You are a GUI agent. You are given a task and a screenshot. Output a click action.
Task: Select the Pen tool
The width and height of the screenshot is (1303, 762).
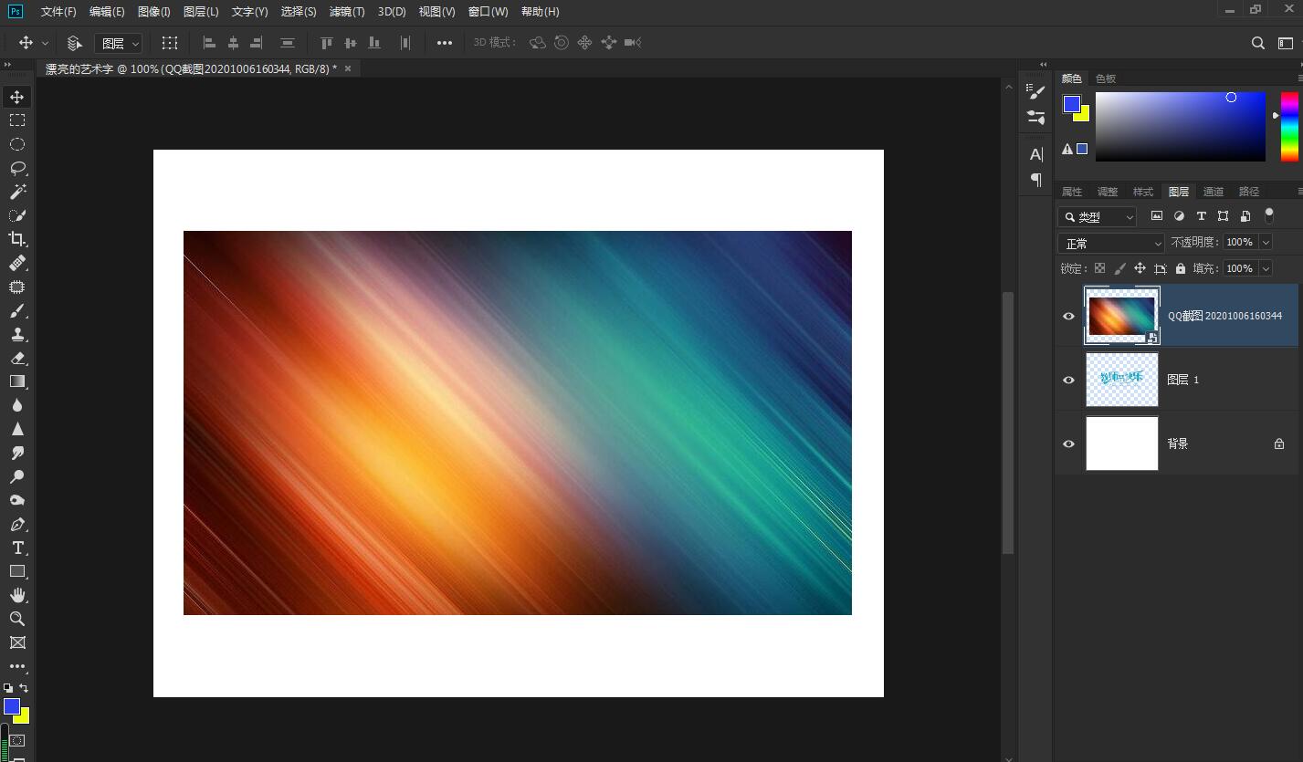pos(17,525)
